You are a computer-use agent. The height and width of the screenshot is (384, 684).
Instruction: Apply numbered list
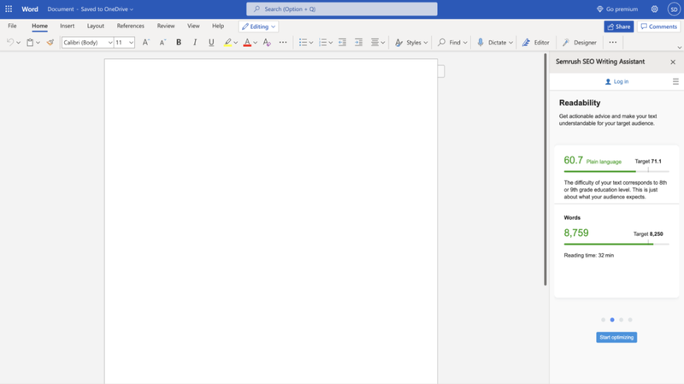(322, 42)
